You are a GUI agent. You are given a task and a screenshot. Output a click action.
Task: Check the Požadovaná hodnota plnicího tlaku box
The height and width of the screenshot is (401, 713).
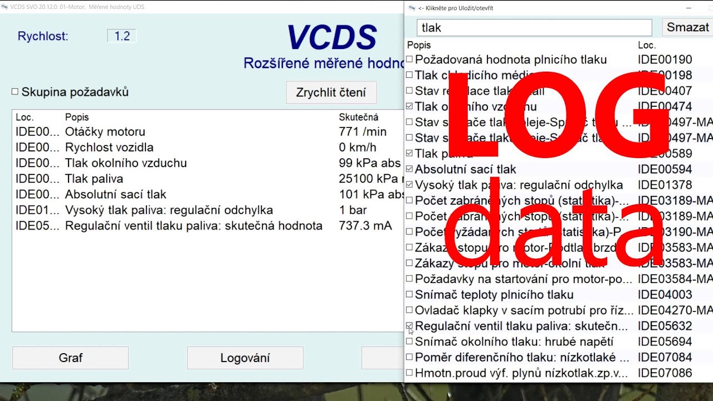click(x=410, y=59)
